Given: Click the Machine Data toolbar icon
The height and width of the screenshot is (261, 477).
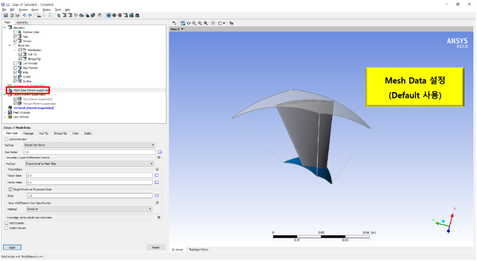Looking at the screenshot, I should [x=58, y=15].
